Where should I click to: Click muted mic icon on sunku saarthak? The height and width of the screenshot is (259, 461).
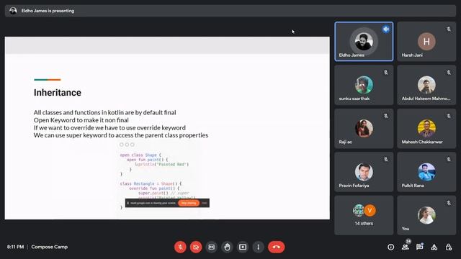tap(386, 72)
